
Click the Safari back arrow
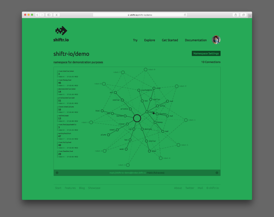point(37,15)
